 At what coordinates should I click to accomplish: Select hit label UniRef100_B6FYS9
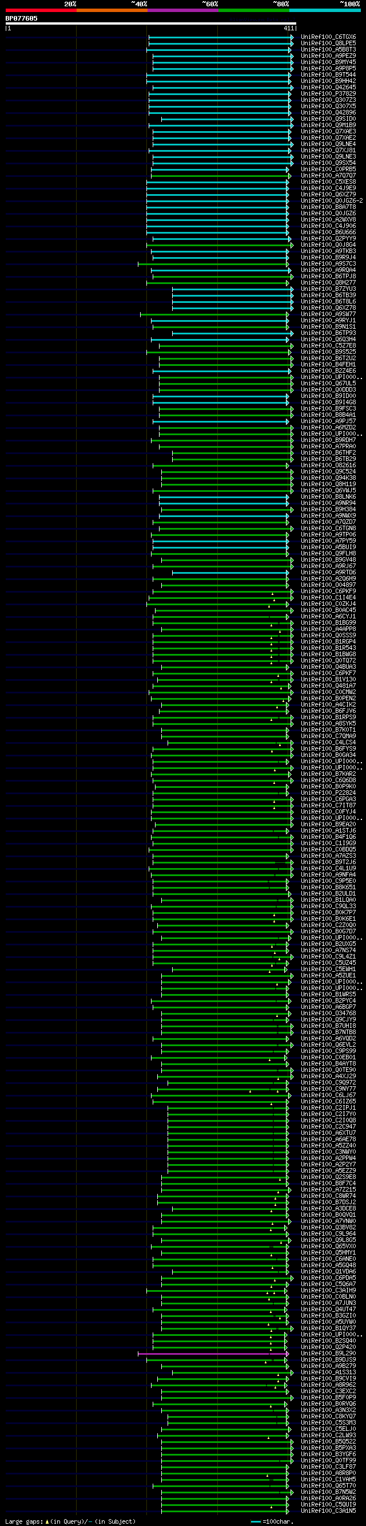coord(328,748)
